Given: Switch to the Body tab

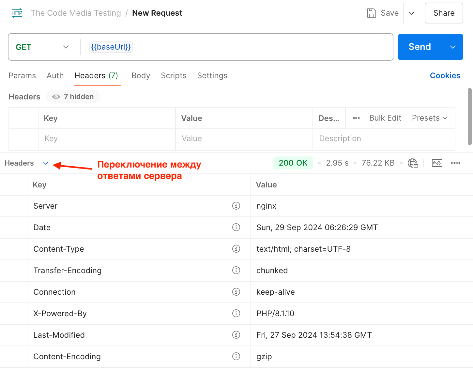Looking at the screenshot, I should [x=141, y=76].
